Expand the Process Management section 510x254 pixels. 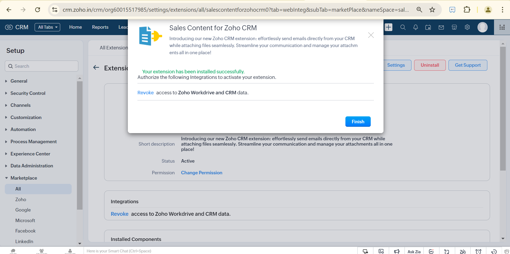tap(34, 142)
